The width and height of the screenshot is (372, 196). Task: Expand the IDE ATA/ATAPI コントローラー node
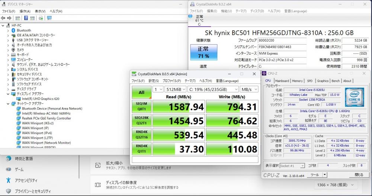coord(8,35)
